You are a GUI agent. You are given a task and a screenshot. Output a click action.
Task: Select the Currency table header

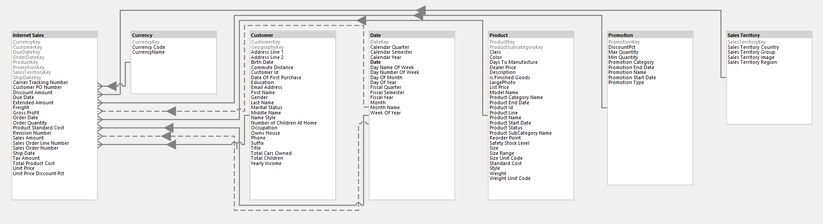(174, 35)
